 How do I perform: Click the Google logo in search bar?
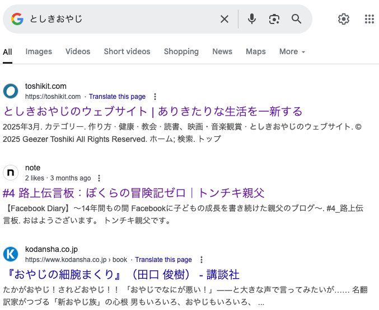coord(17,19)
